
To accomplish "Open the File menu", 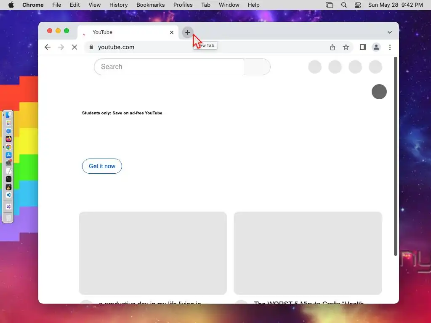I will click(x=57, y=5).
